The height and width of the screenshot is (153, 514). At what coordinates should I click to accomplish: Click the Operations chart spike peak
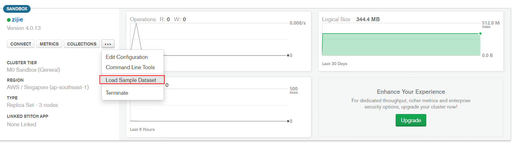[x=136, y=24]
